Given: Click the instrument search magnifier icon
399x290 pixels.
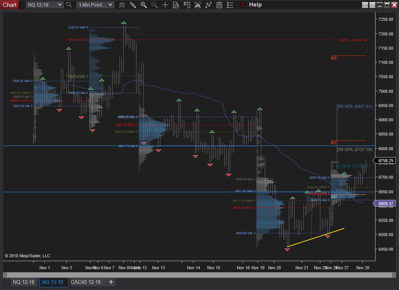Looking at the screenshot, I should [x=69, y=5].
